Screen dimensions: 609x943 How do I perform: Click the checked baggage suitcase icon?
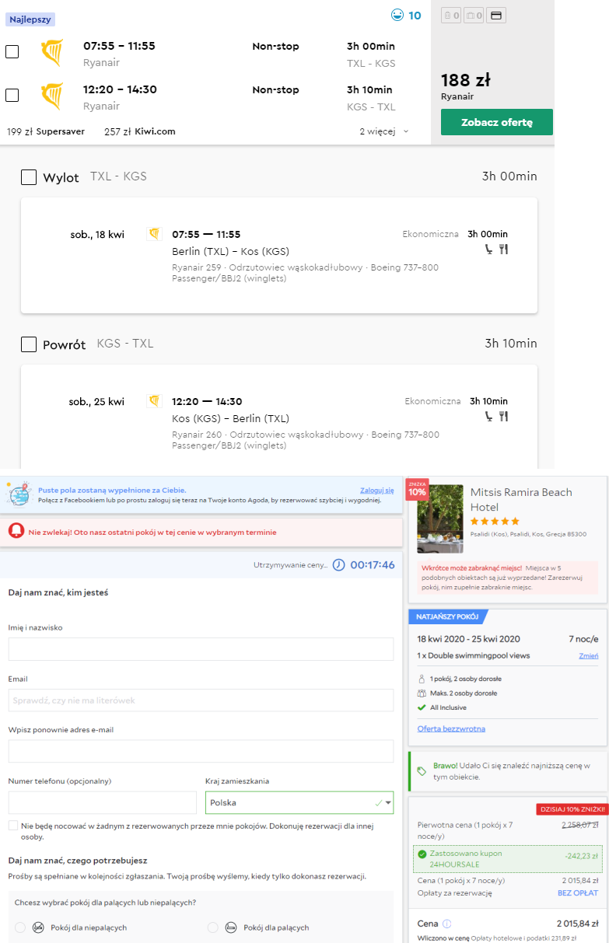(474, 15)
